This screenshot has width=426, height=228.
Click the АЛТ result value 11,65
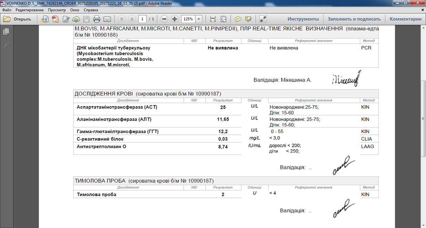tap(223, 119)
